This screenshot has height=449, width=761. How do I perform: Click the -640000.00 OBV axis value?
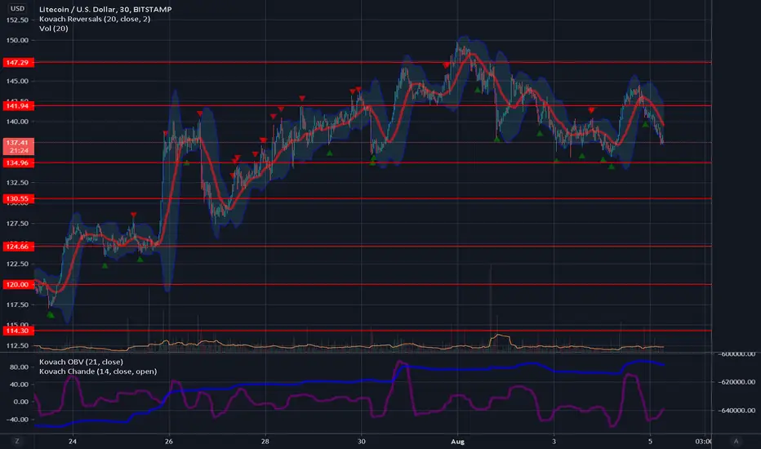737,411
